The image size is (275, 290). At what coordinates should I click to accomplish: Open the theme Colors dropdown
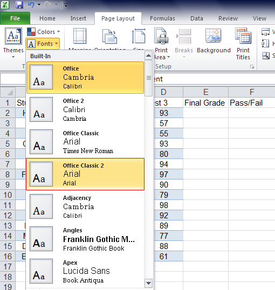pyautogui.click(x=44, y=32)
